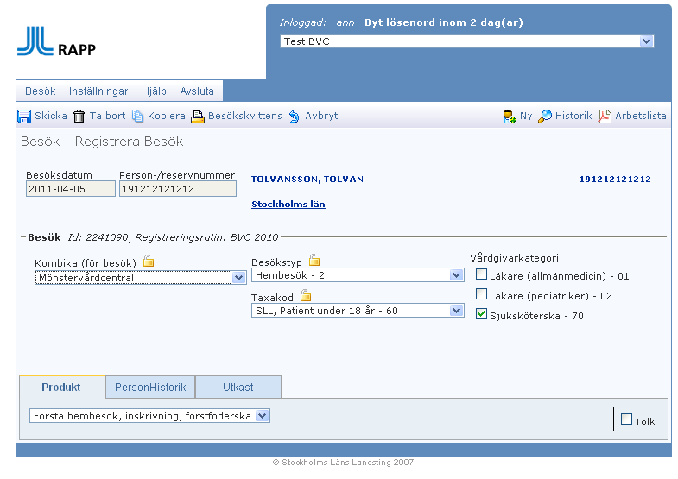Click the Besök - Registrera Besök heading
The width and height of the screenshot is (678, 479).
102,142
